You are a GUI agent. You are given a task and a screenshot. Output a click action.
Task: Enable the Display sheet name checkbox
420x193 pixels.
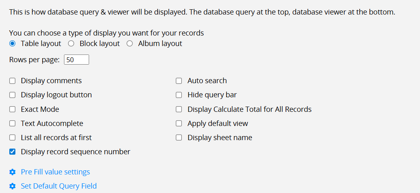point(179,138)
